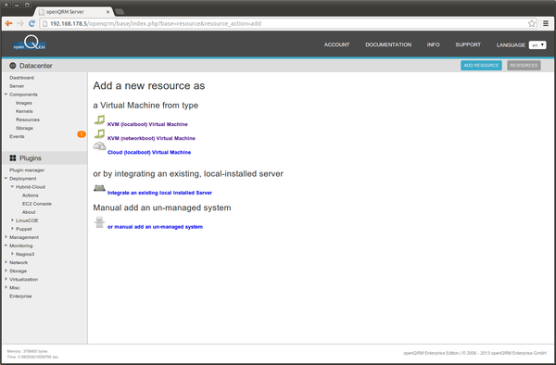
Task: Click the existing server integration icon
Action: [99, 188]
